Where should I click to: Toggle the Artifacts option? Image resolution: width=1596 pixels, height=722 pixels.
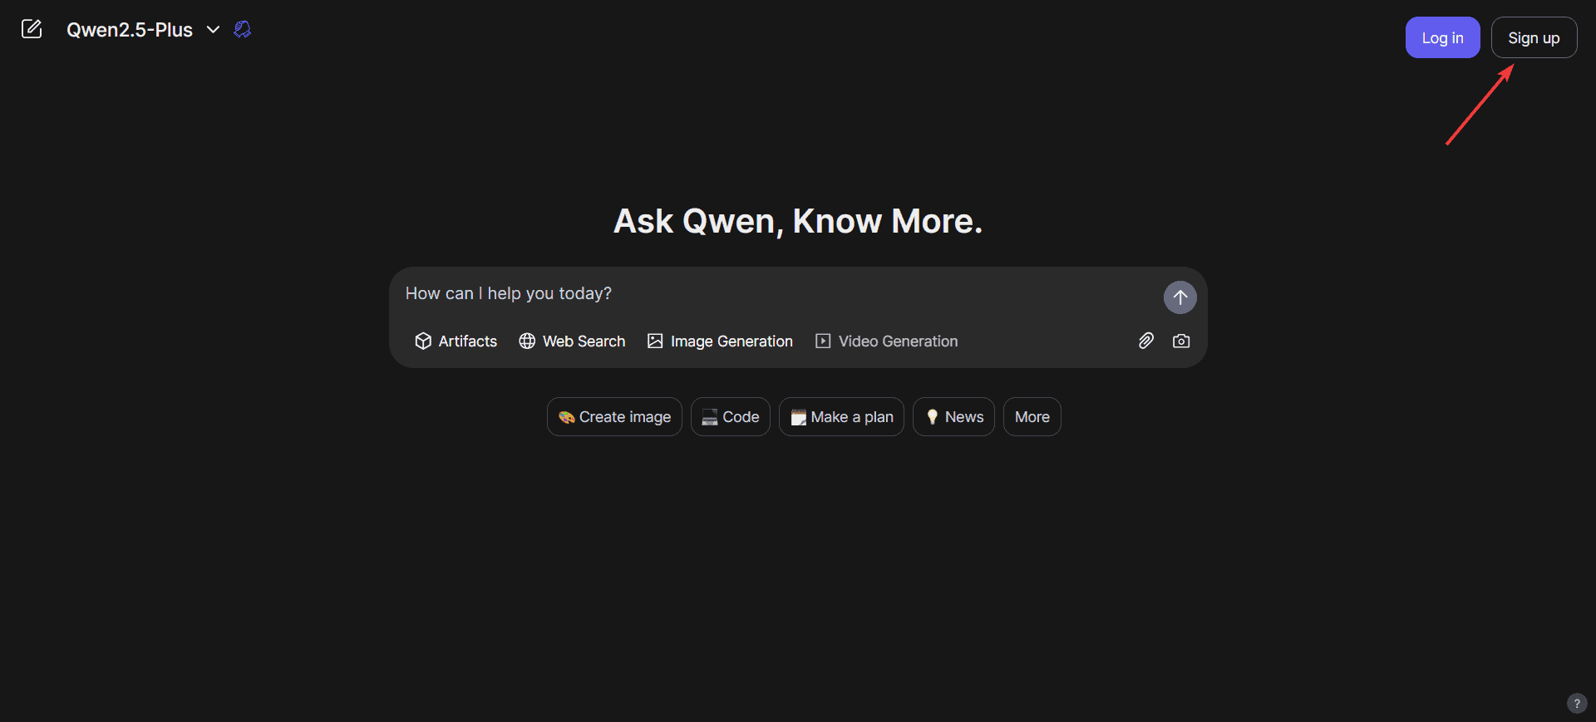coord(456,341)
